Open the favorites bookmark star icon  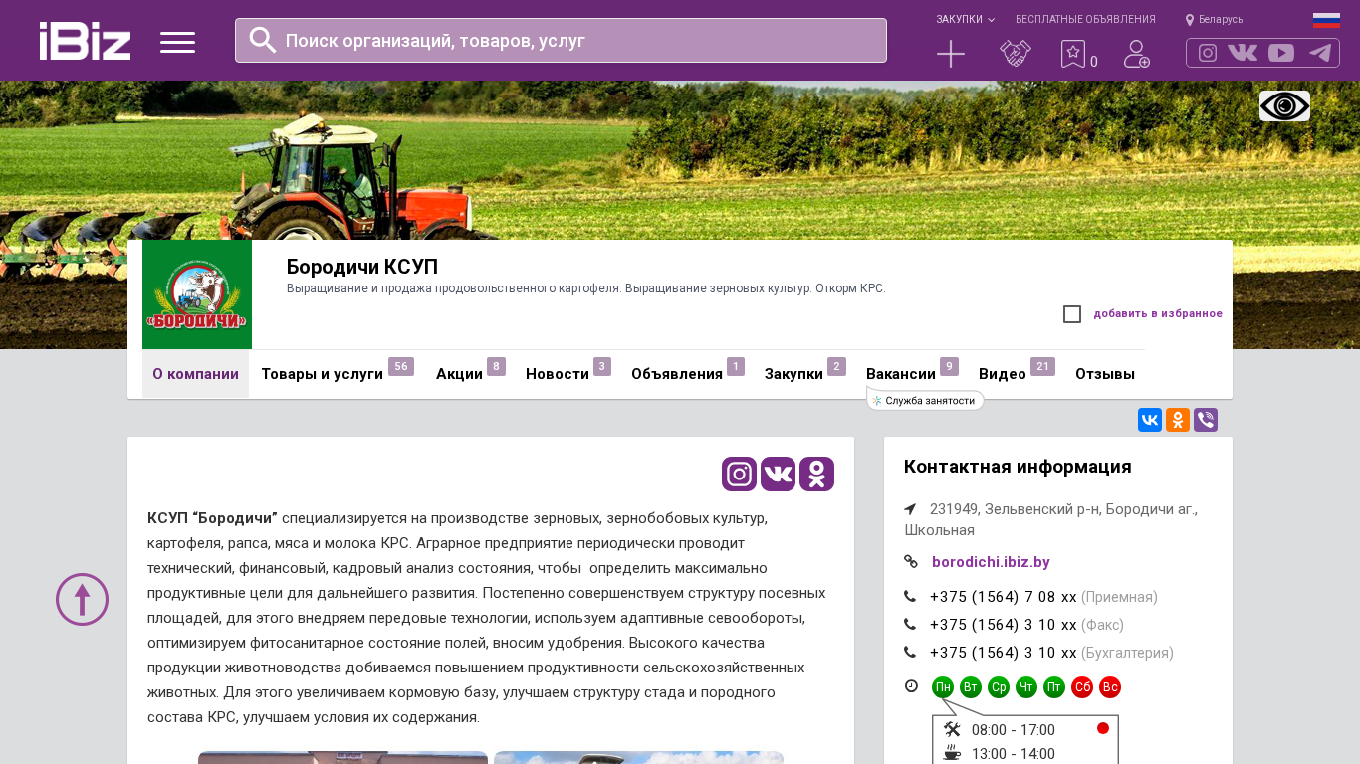(x=1073, y=54)
